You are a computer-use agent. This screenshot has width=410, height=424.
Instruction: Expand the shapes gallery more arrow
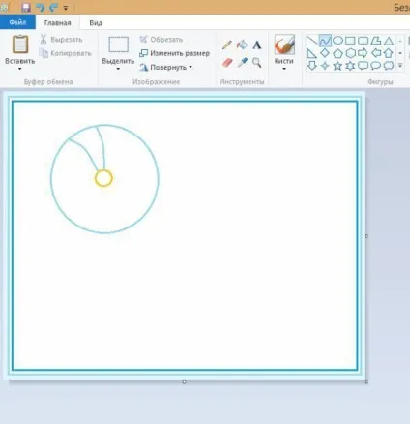tap(400, 66)
